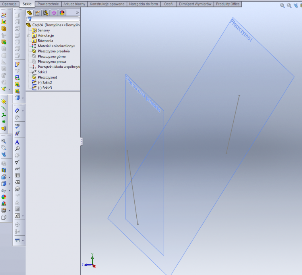Open the View Settings monitor dropdown
The image size is (302, 275).
coord(10,211)
